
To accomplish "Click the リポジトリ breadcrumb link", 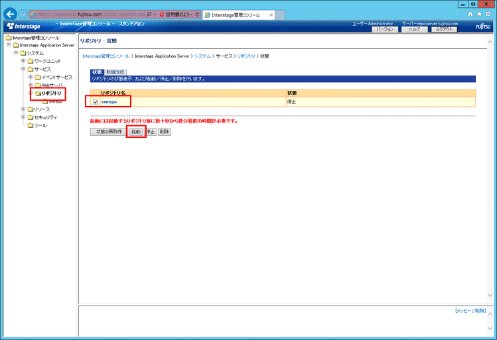I will [x=246, y=56].
